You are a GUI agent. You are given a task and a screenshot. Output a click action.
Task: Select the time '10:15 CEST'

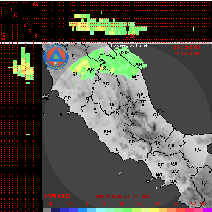pyautogui.click(x=187, y=53)
